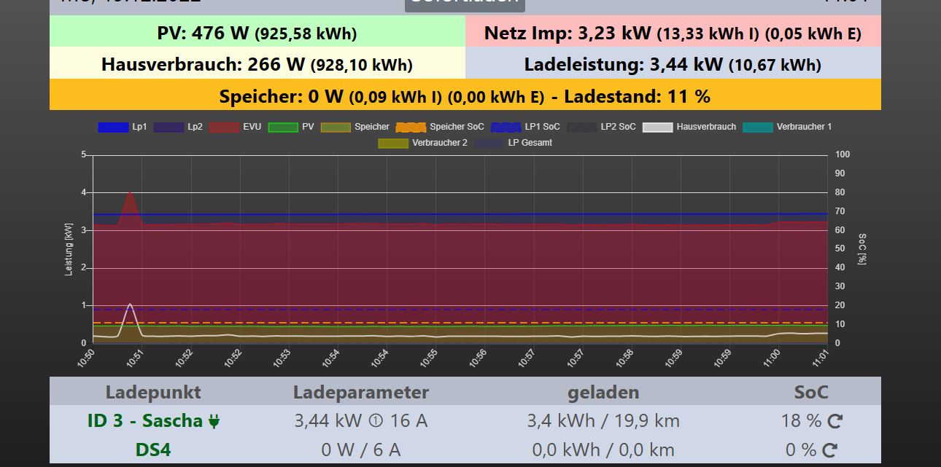The width and height of the screenshot is (941, 467).
Task: Refresh SoC for the 0 % DS4 row
Action: (x=830, y=450)
